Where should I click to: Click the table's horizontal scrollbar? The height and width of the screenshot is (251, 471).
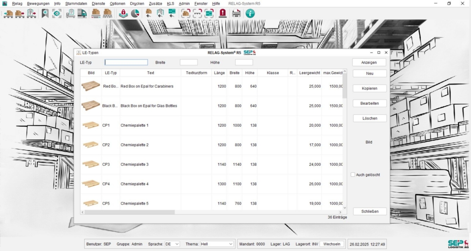pos(130,212)
